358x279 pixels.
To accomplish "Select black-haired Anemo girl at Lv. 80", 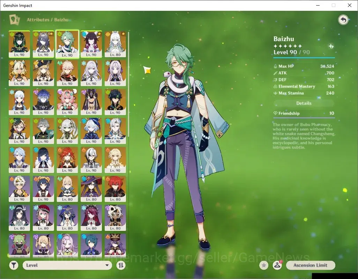I will coord(20,218).
